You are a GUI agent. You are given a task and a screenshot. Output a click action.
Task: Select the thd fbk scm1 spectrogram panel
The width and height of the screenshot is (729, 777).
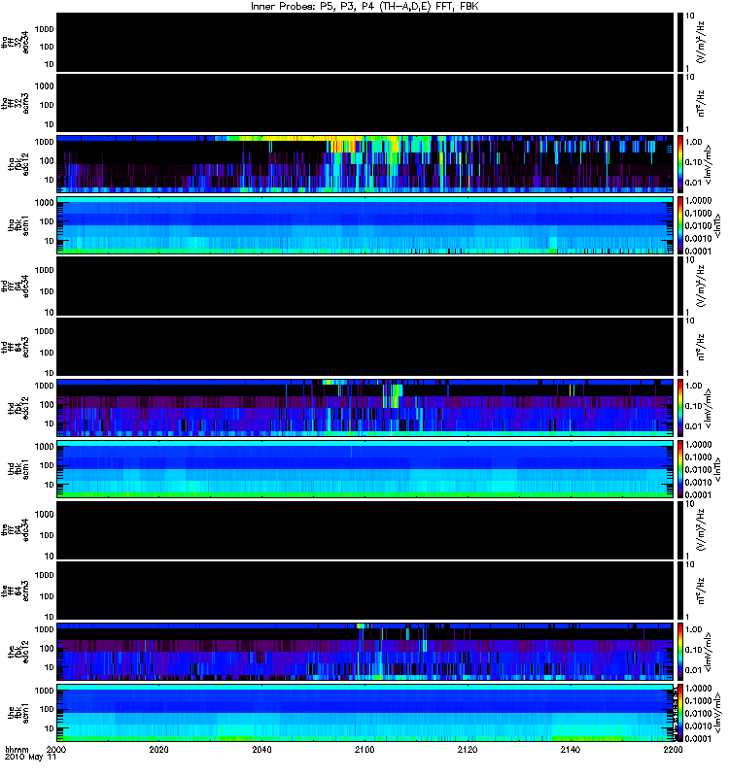(x=365, y=469)
